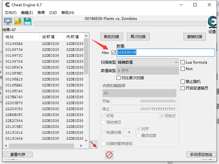Select the result row 0019973C

click(x=44, y=55)
